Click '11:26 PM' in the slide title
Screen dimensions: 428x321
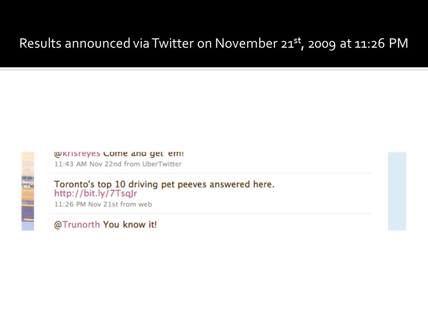[381, 43]
